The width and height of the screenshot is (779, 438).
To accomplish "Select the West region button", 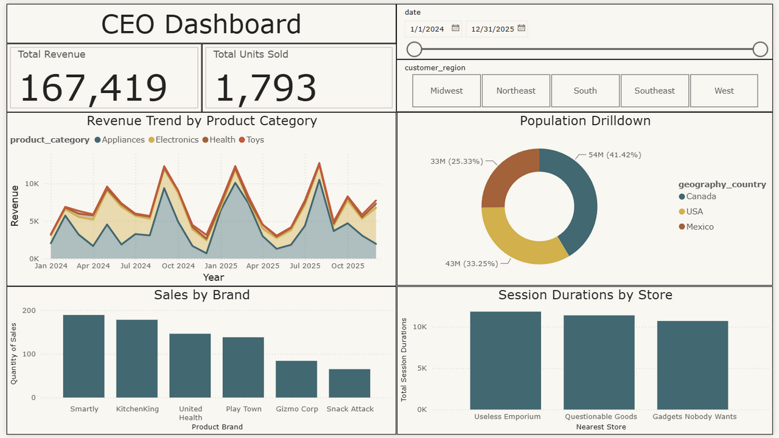I will click(724, 91).
